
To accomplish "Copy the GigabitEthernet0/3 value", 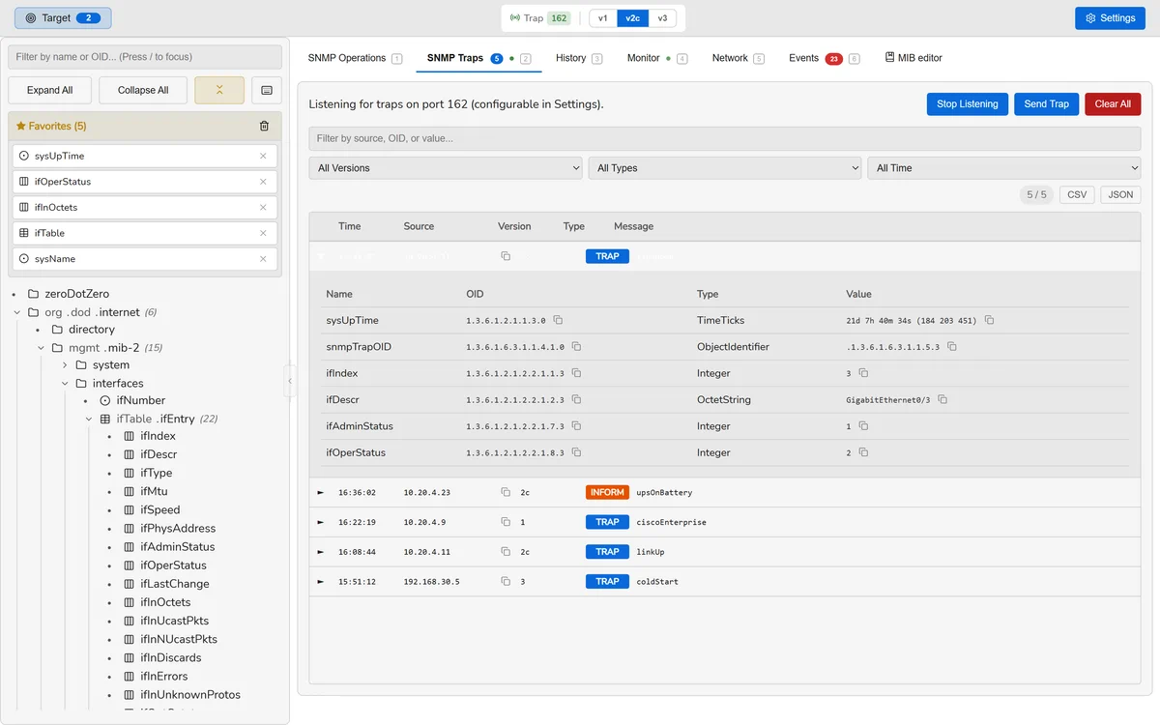I will click(x=942, y=399).
